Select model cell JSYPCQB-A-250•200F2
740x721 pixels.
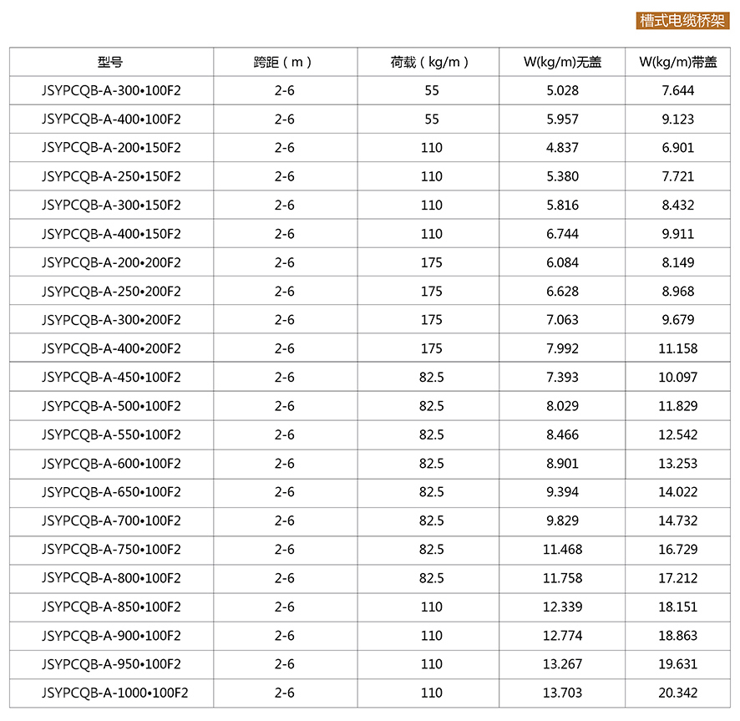[110, 291]
